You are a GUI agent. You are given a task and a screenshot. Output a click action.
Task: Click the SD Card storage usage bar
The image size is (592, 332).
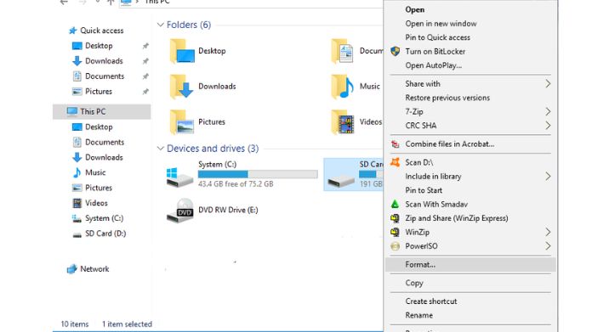[x=371, y=174]
